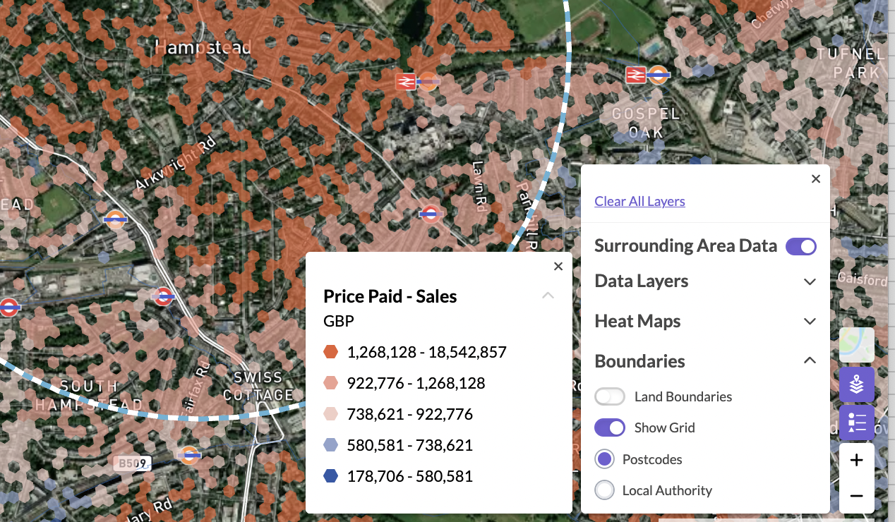This screenshot has height=522, width=895.
Task: Select the Postcodes radio button
Action: [x=604, y=459]
